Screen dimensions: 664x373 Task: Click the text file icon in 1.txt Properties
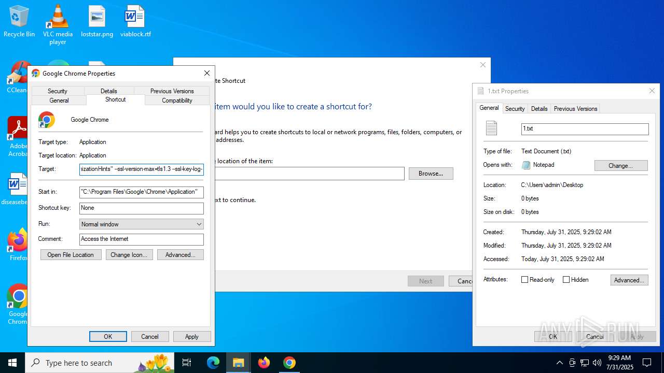click(x=491, y=128)
